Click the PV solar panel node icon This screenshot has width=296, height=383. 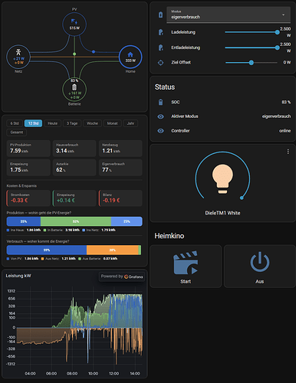pyautogui.click(x=74, y=21)
